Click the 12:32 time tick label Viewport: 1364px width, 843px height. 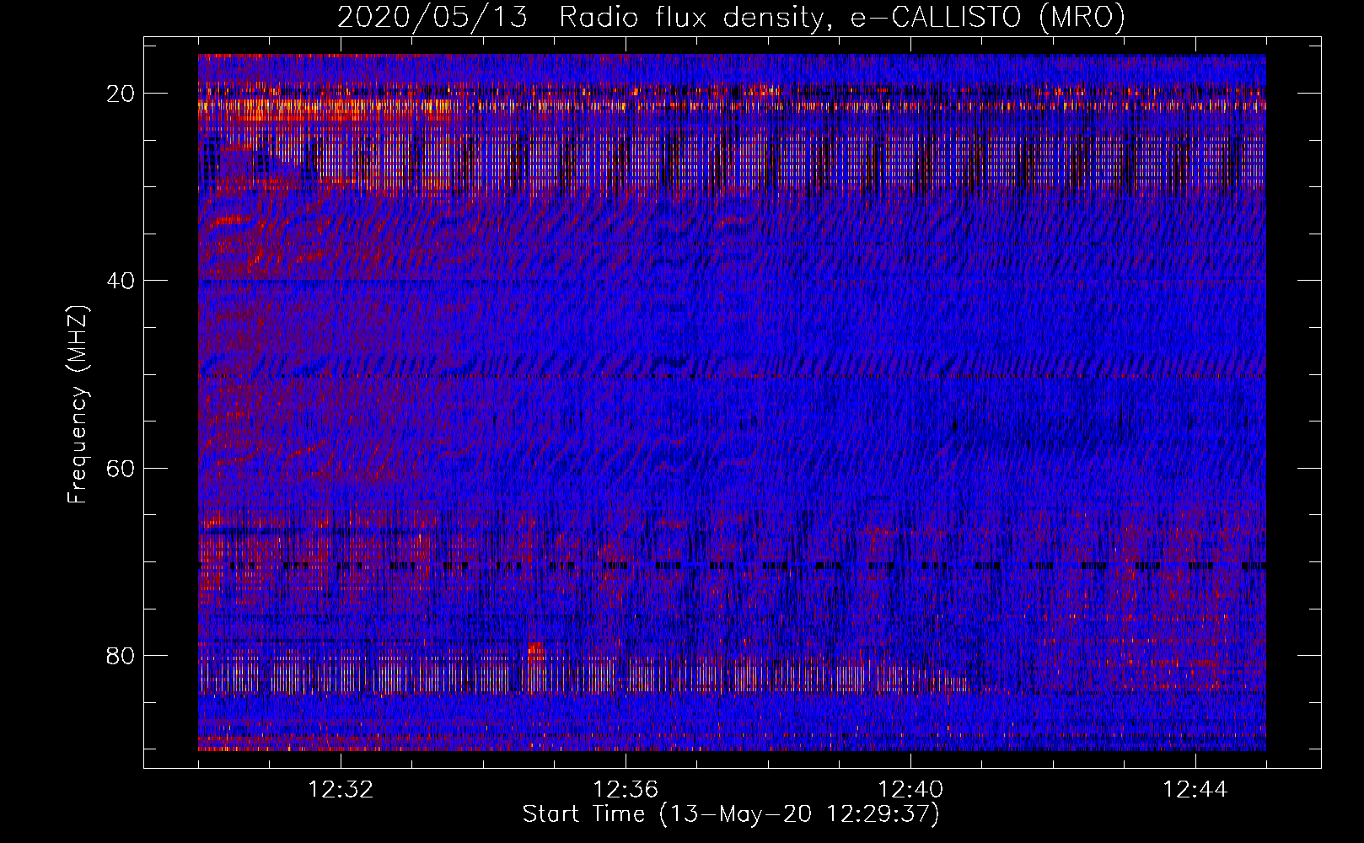tap(341, 790)
